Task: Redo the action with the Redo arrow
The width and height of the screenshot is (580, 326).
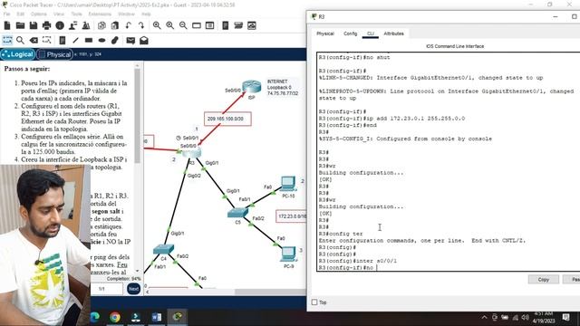Action: [141, 25]
